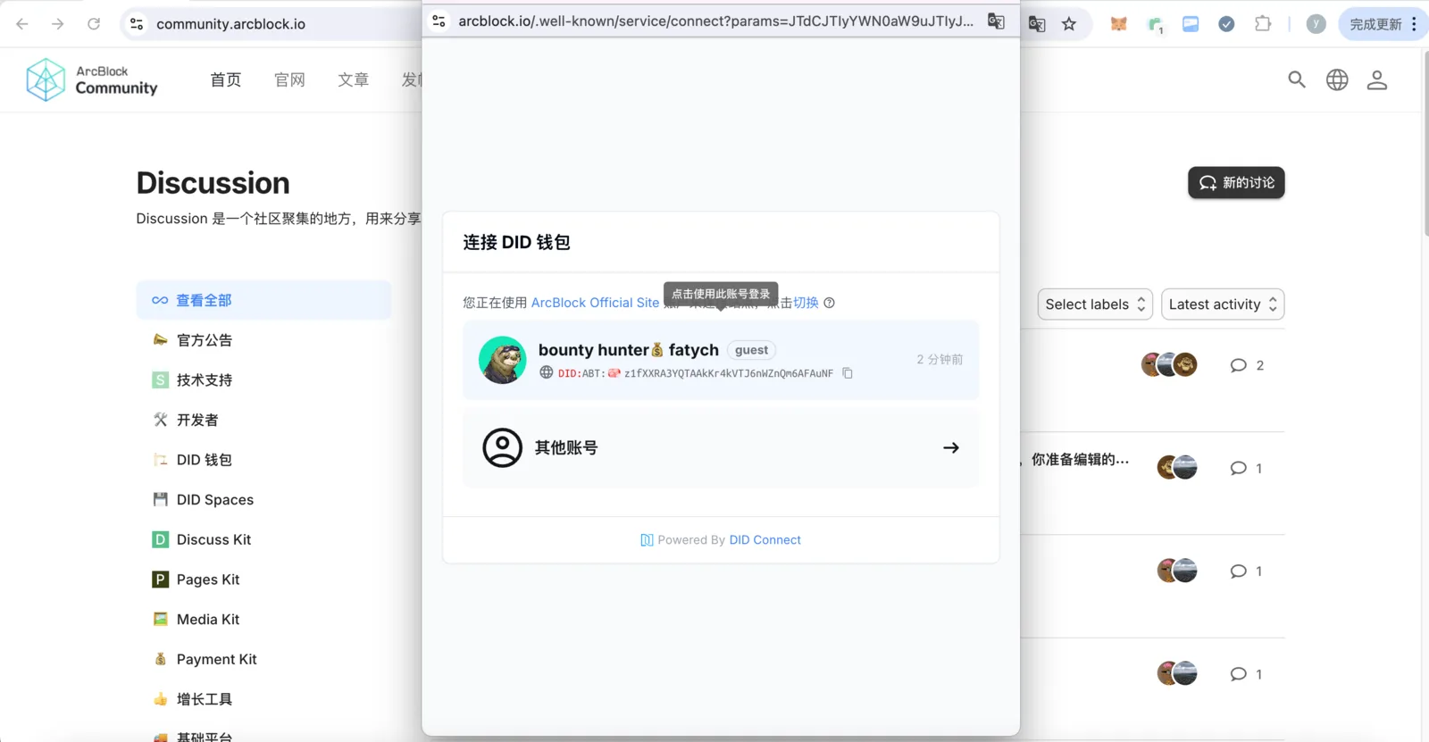Open the Select labels dropdown
The image size is (1429, 742).
(x=1095, y=304)
